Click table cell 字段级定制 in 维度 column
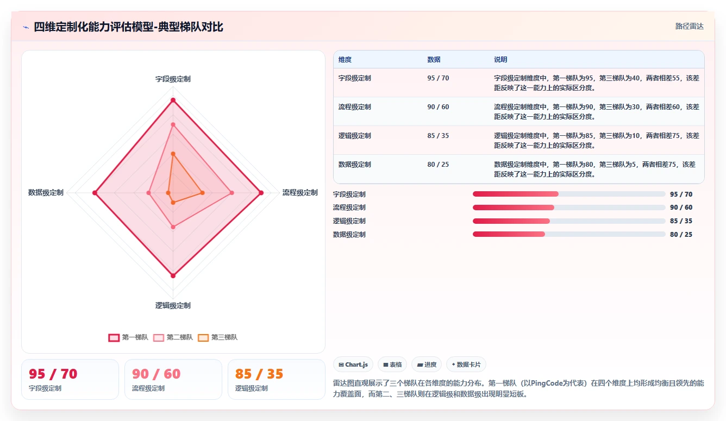 point(355,78)
